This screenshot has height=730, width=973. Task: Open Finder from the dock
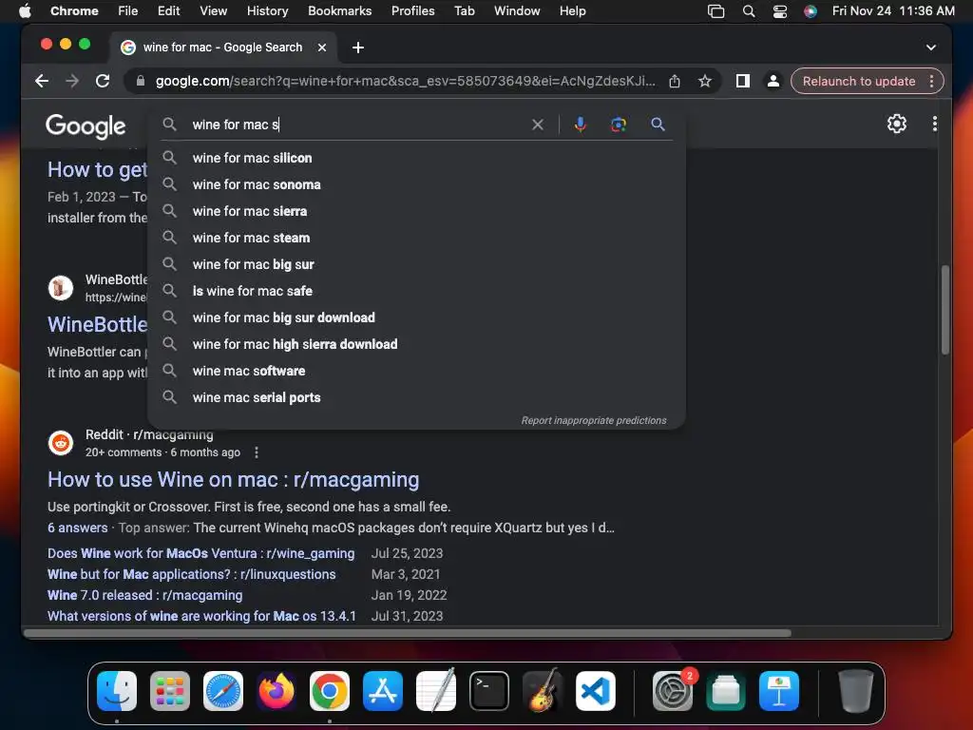point(117,690)
